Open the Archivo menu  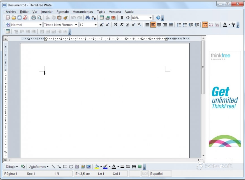11,12
